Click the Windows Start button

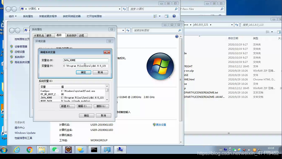click(x=4, y=150)
